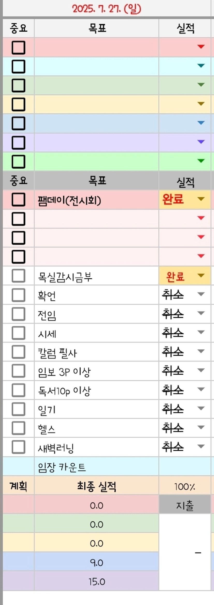Open the red dropdown arrow in the first pink row
This screenshot has width=214, height=605.
(x=201, y=47)
